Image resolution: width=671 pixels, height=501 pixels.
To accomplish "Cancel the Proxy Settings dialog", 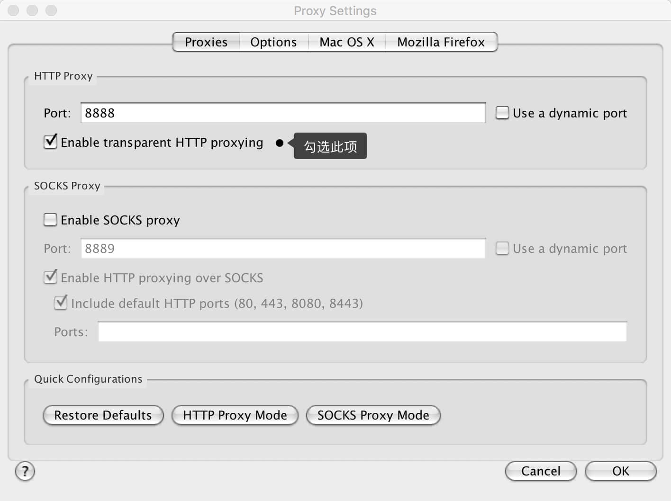I will click(x=541, y=471).
